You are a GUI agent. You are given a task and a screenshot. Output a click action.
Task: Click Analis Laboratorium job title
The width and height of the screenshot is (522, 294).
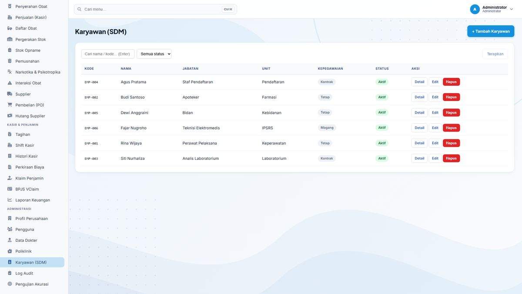click(201, 159)
